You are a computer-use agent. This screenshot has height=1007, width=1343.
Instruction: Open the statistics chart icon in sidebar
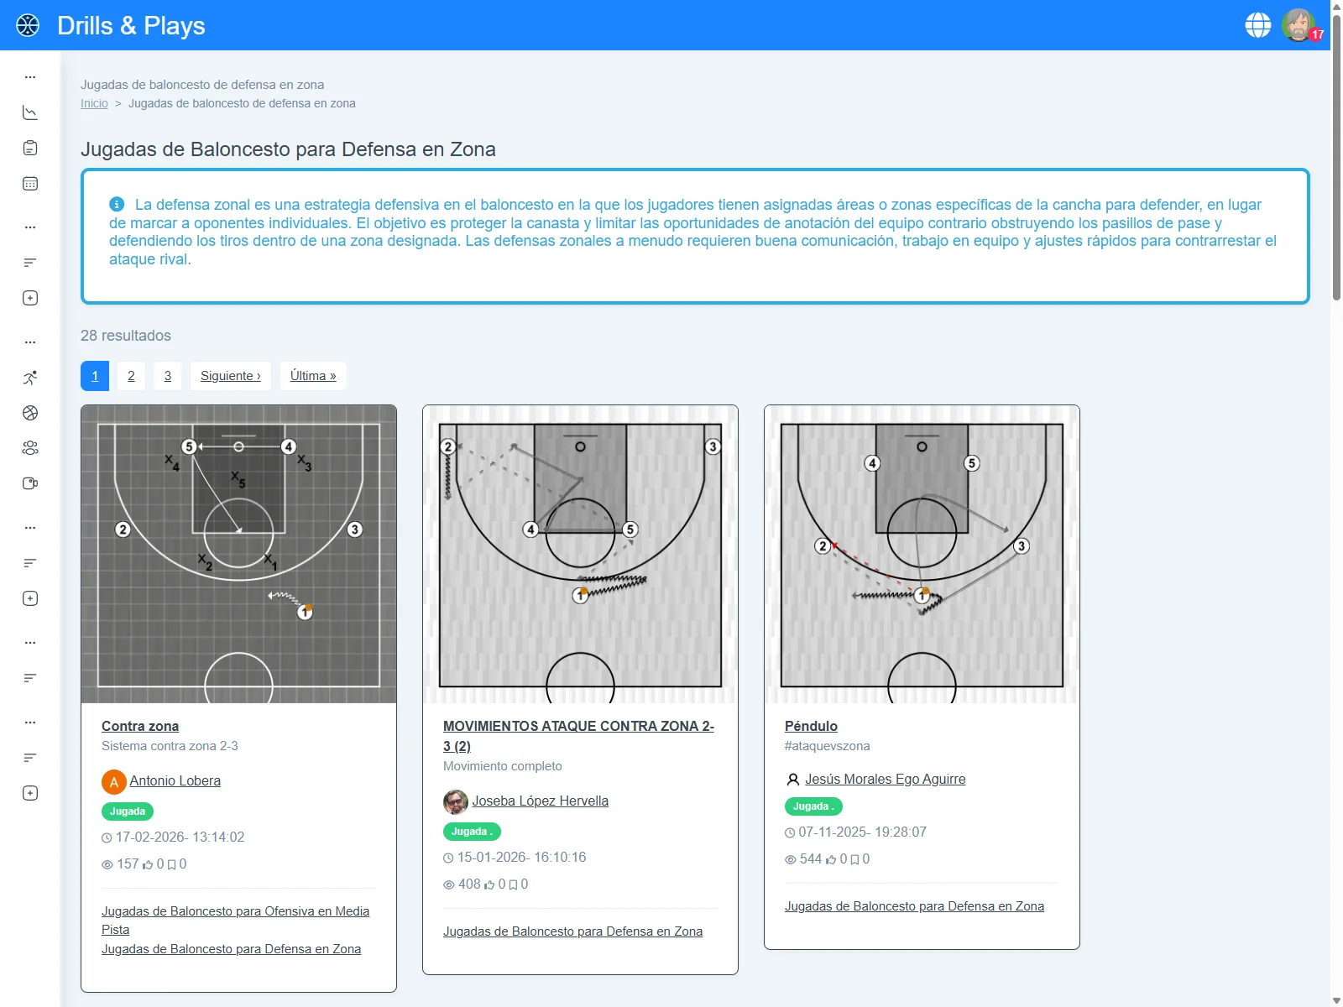point(30,112)
